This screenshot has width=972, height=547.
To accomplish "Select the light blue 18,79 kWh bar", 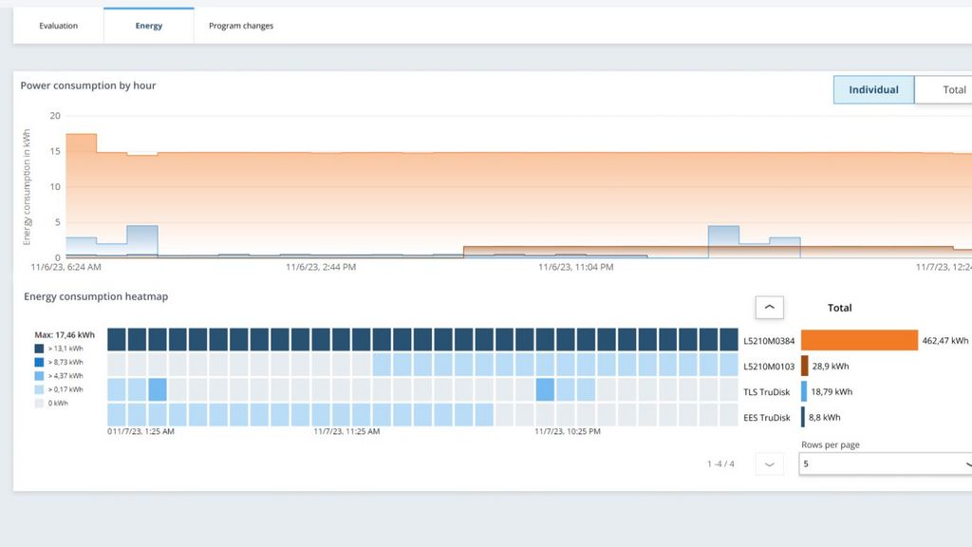I will pyautogui.click(x=804, y=391).
